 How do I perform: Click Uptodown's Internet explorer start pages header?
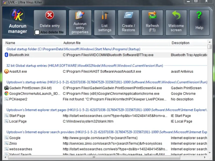(x=107, y=110)
